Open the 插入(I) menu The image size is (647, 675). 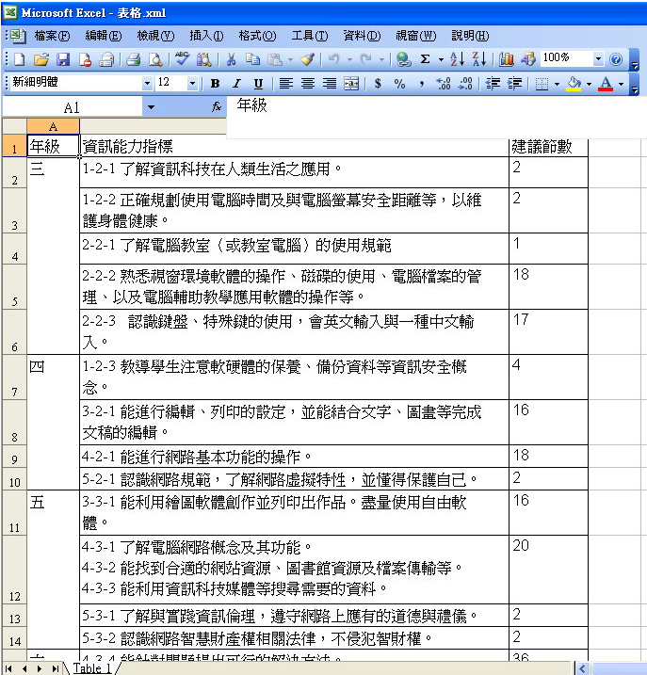coord(206,35)
